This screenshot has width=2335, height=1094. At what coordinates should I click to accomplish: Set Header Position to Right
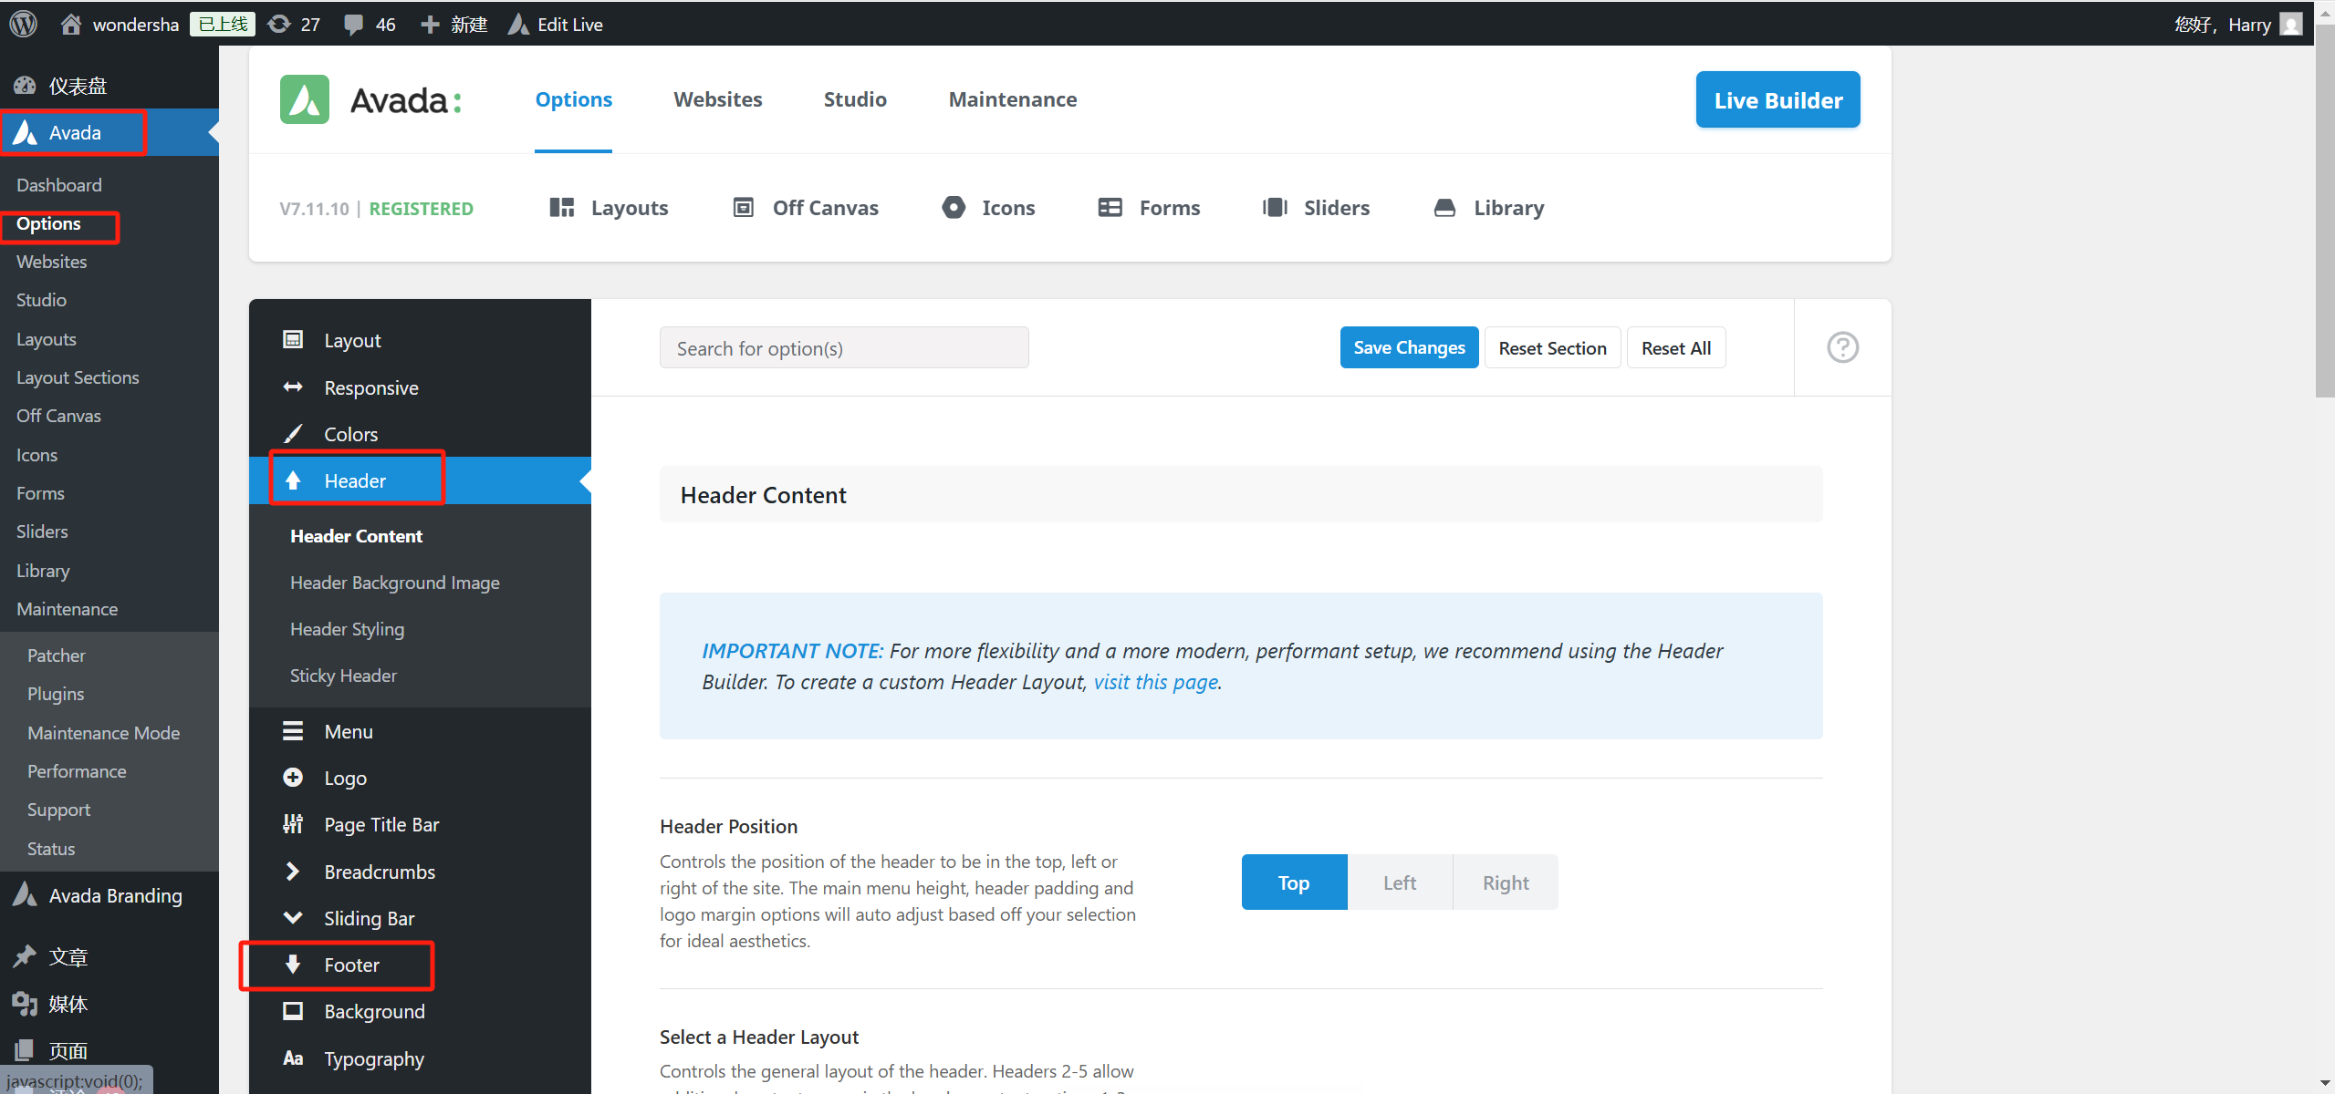(x=1505, y=882)
